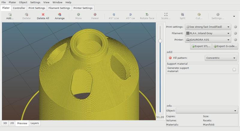Switch to the Layers view tab

(34, 123)
